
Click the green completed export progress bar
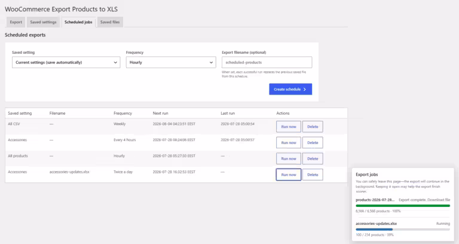[403, 206]
